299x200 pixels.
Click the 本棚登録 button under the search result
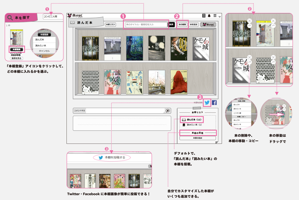(x=17, y=49)
